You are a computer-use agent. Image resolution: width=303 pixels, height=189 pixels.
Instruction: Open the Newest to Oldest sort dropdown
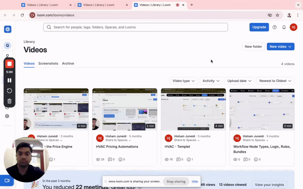[x=275, y=81]
